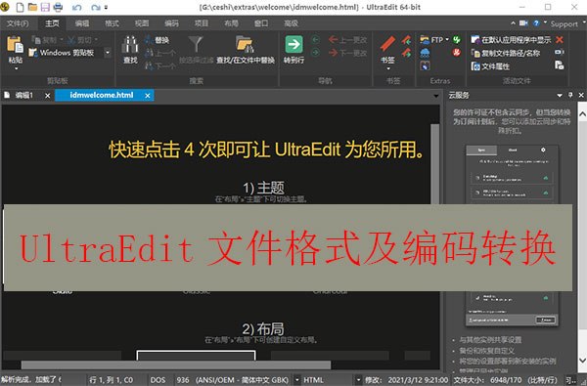Delete active file with red X icon
The width and height of the screenshot is (587, 386).
coord(560,40)
